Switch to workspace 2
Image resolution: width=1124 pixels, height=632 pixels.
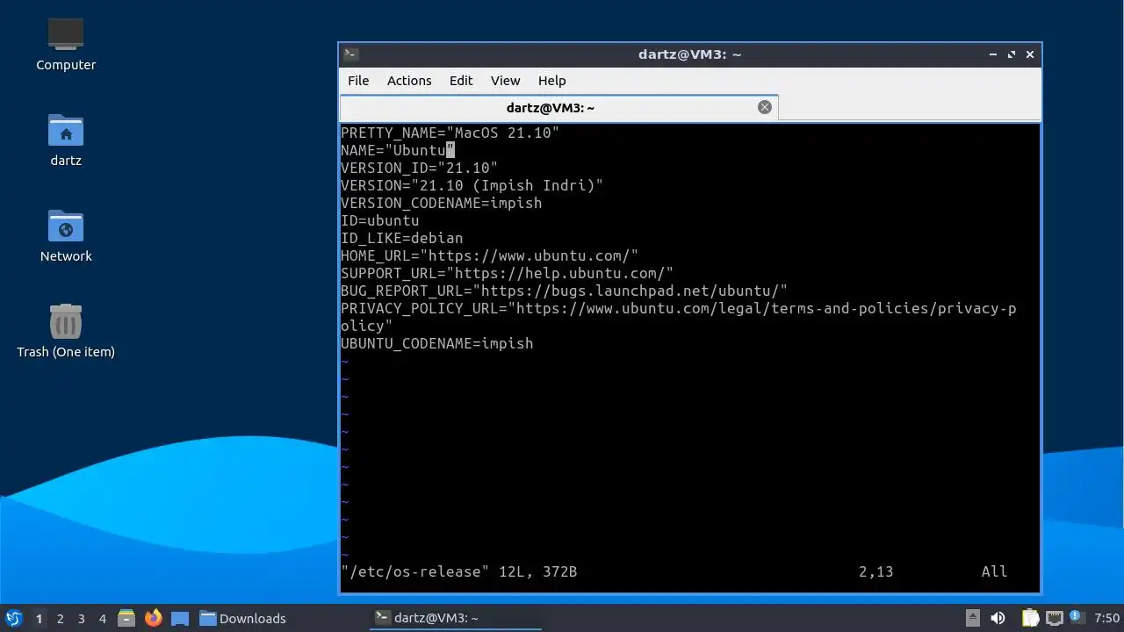[x=60, y=618]
